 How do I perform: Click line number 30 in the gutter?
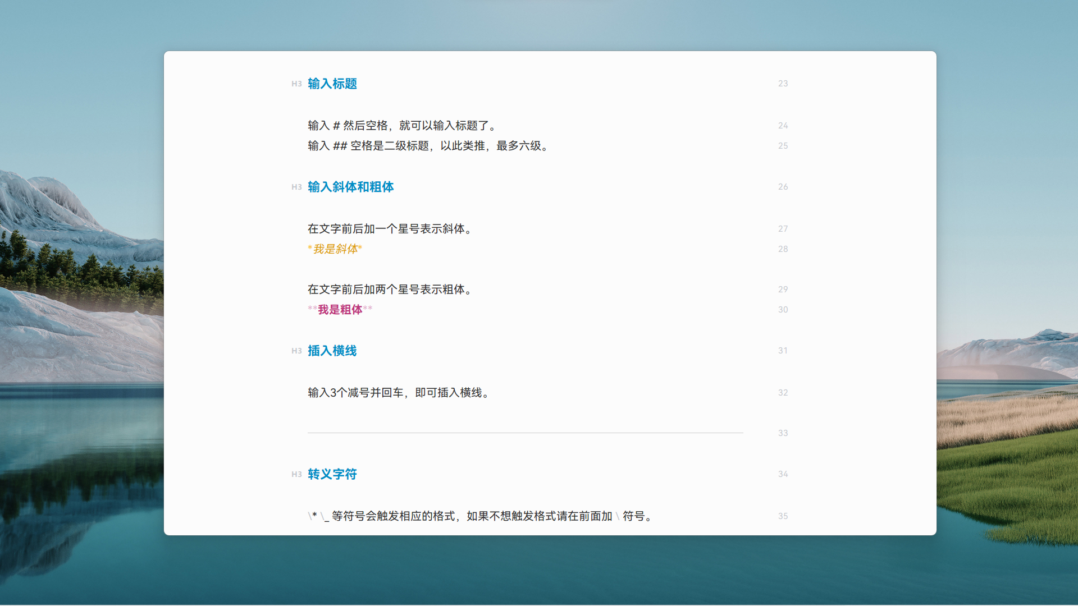783,310
